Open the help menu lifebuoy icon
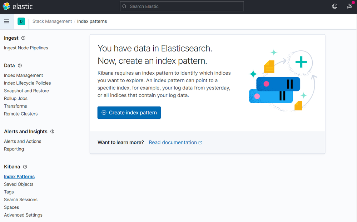 pos(335,6)
